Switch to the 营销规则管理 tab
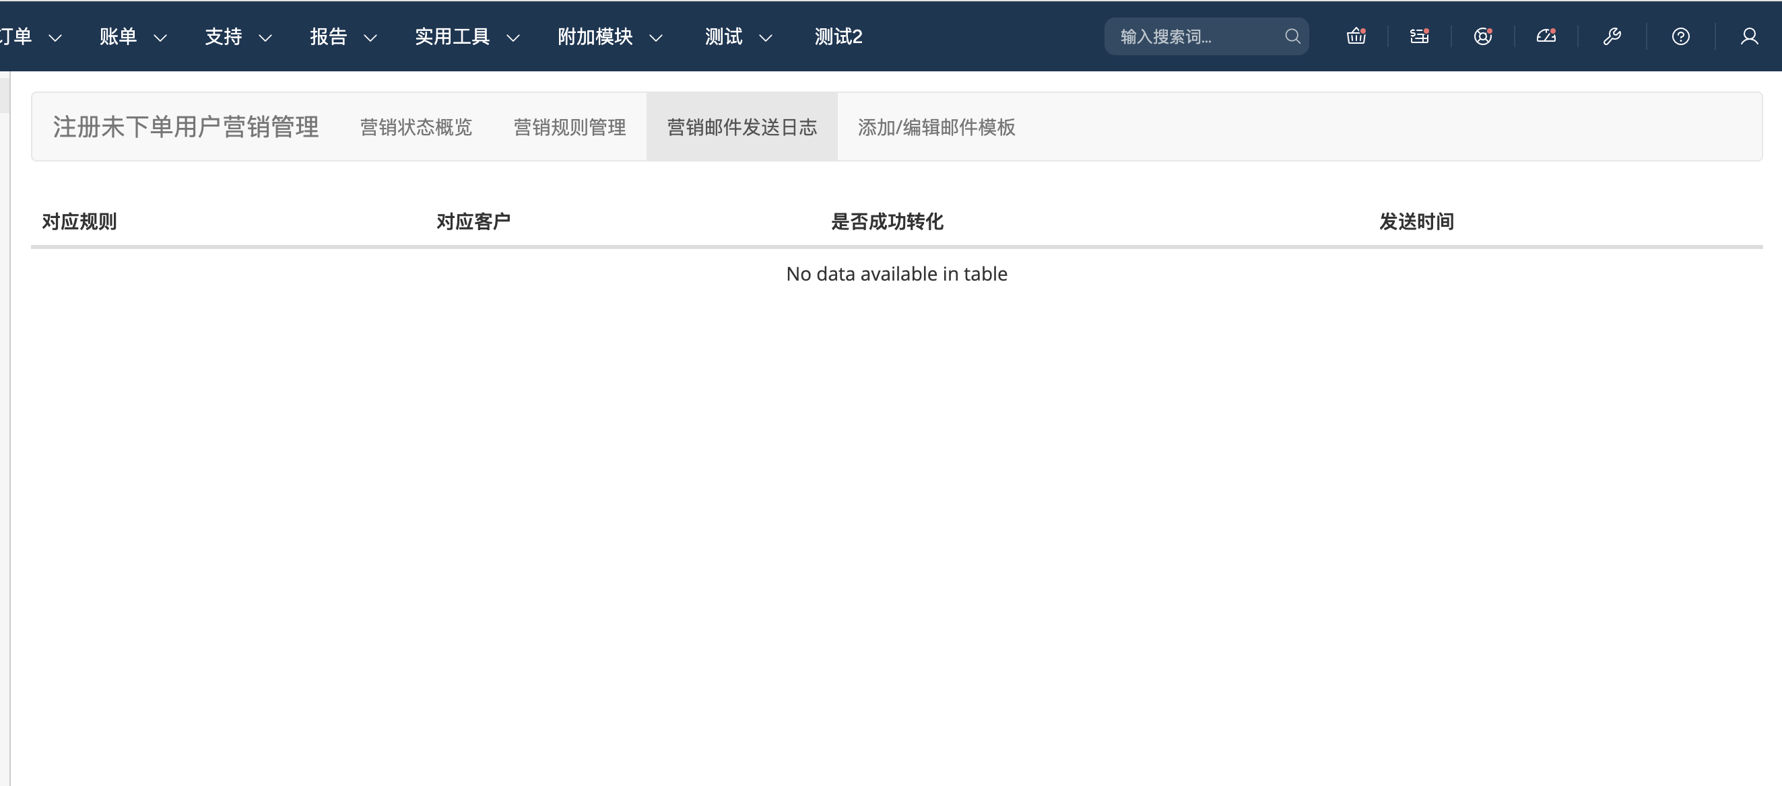Viewport: 1782px width, 786px height. pyautogui.click(x=569, y=127)
